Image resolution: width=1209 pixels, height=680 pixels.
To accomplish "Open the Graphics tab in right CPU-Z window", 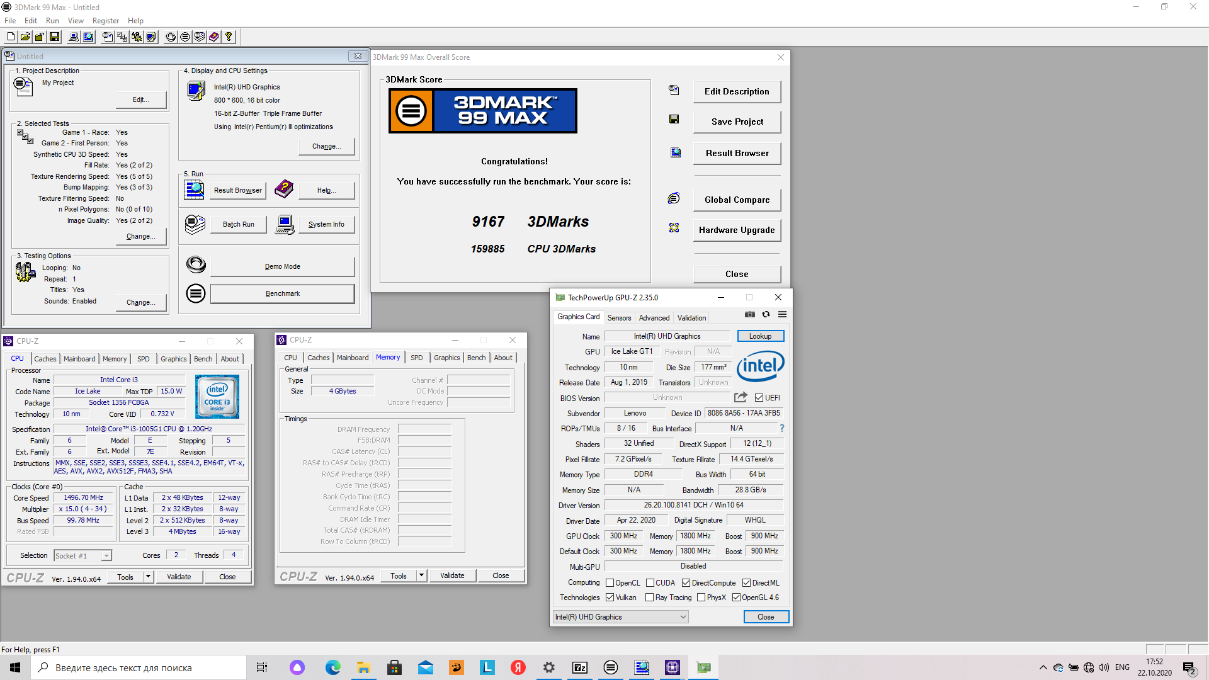I will click(x=446, y=358).
